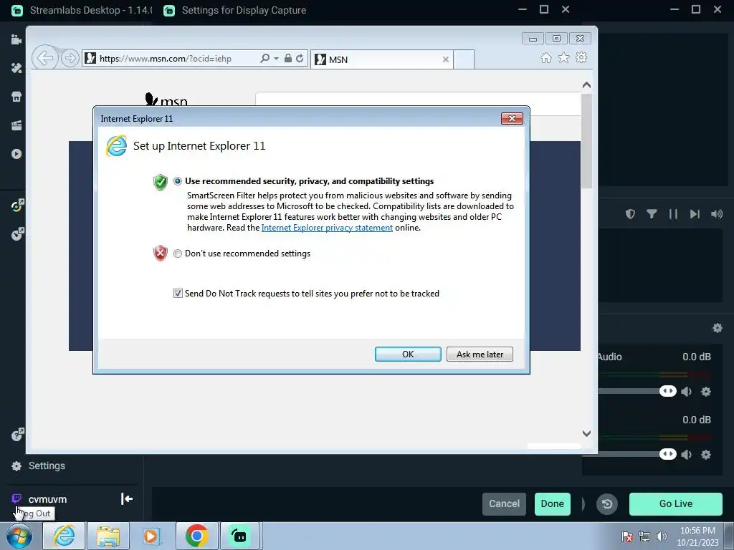The width and height of the screenshot is (734, 550).
Task: Click the Settings gear in Streamlabs sidebar
Action: (16, 465)
